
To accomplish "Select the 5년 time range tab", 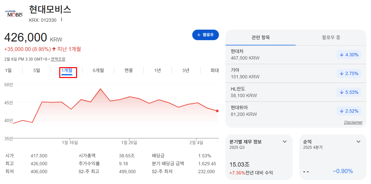I will pos(186,70).
